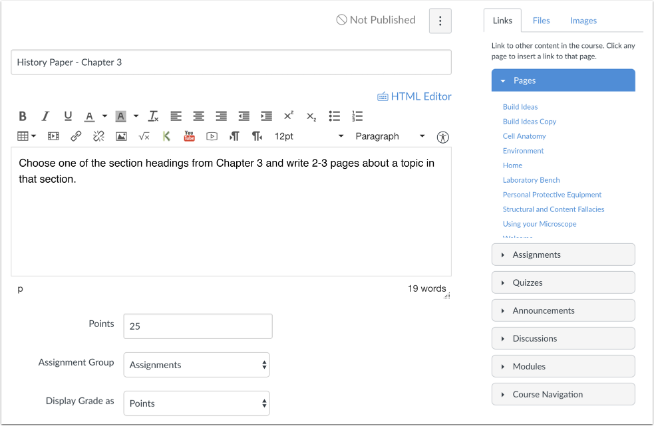Screen dimensions: 654x426
Task: Open the 12pt font size dropdown
Action: [x=309, y=136]
